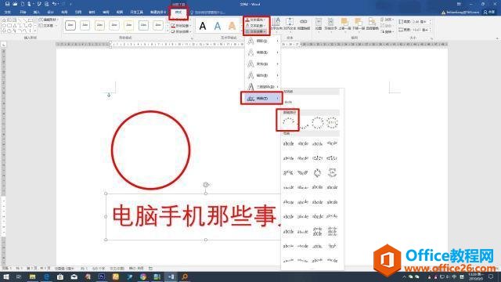The image size is (501, 282).
Task: Click the Undo icon in the quick access toolbar
Action: pyautogui.click(x=54, y=4)
